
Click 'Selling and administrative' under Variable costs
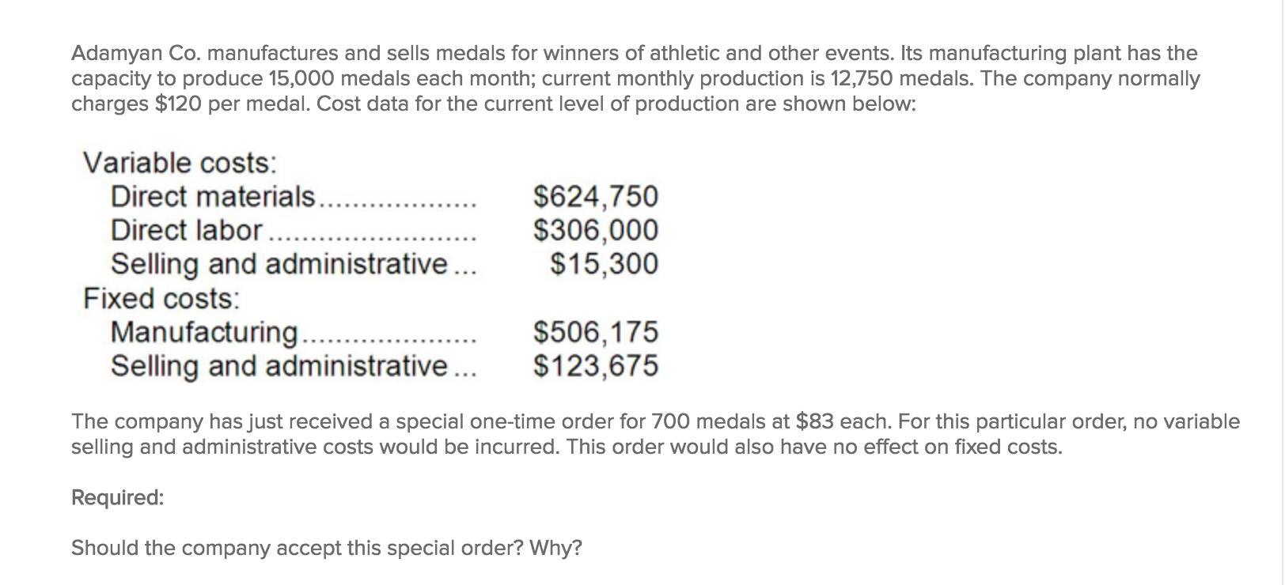point(279,264)
